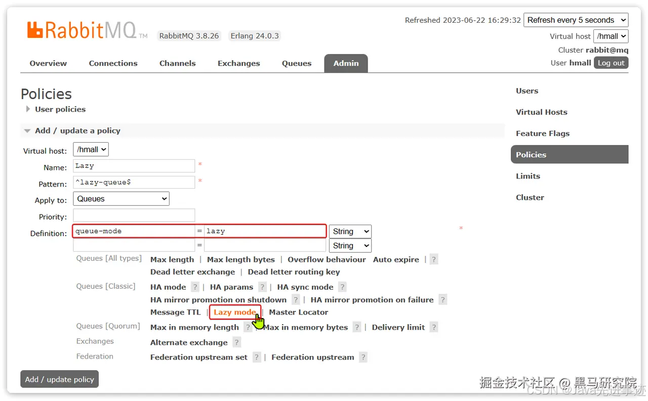Screen dimensions: 648x401
Task: Open the refresh interval dropdown
Action: coord(576,20)
